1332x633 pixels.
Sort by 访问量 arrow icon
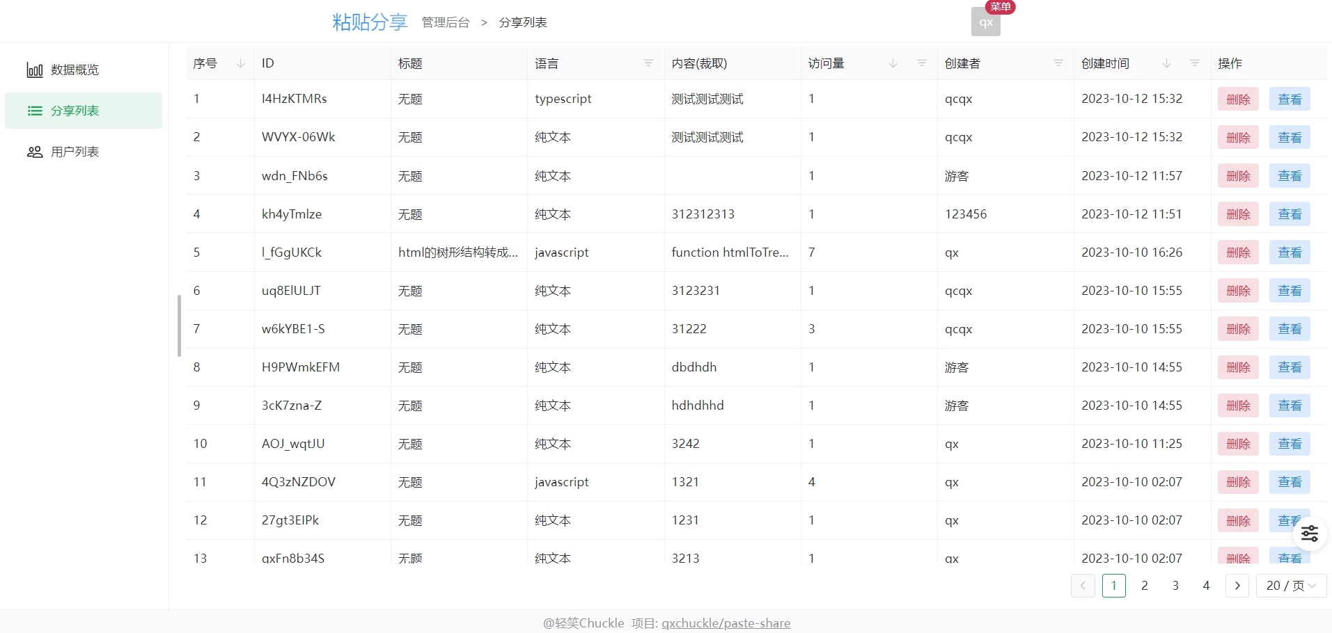893,63
